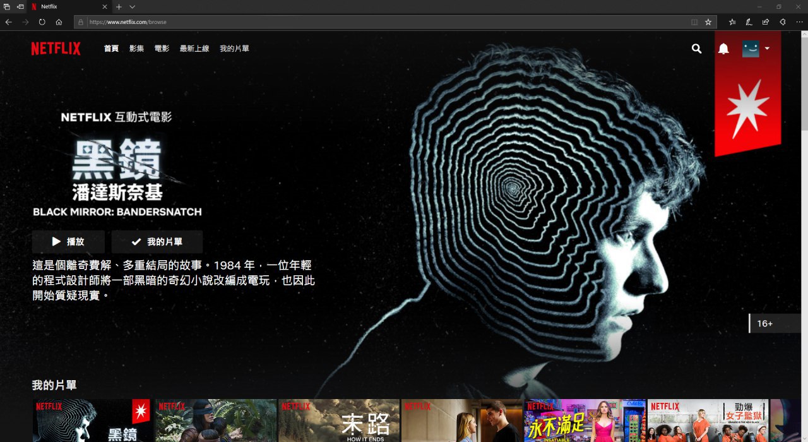This screenshot has width=808, height=442.
Task: Click the Add notes pen icon
Action: pyautogui.click(x=749, y=21)
